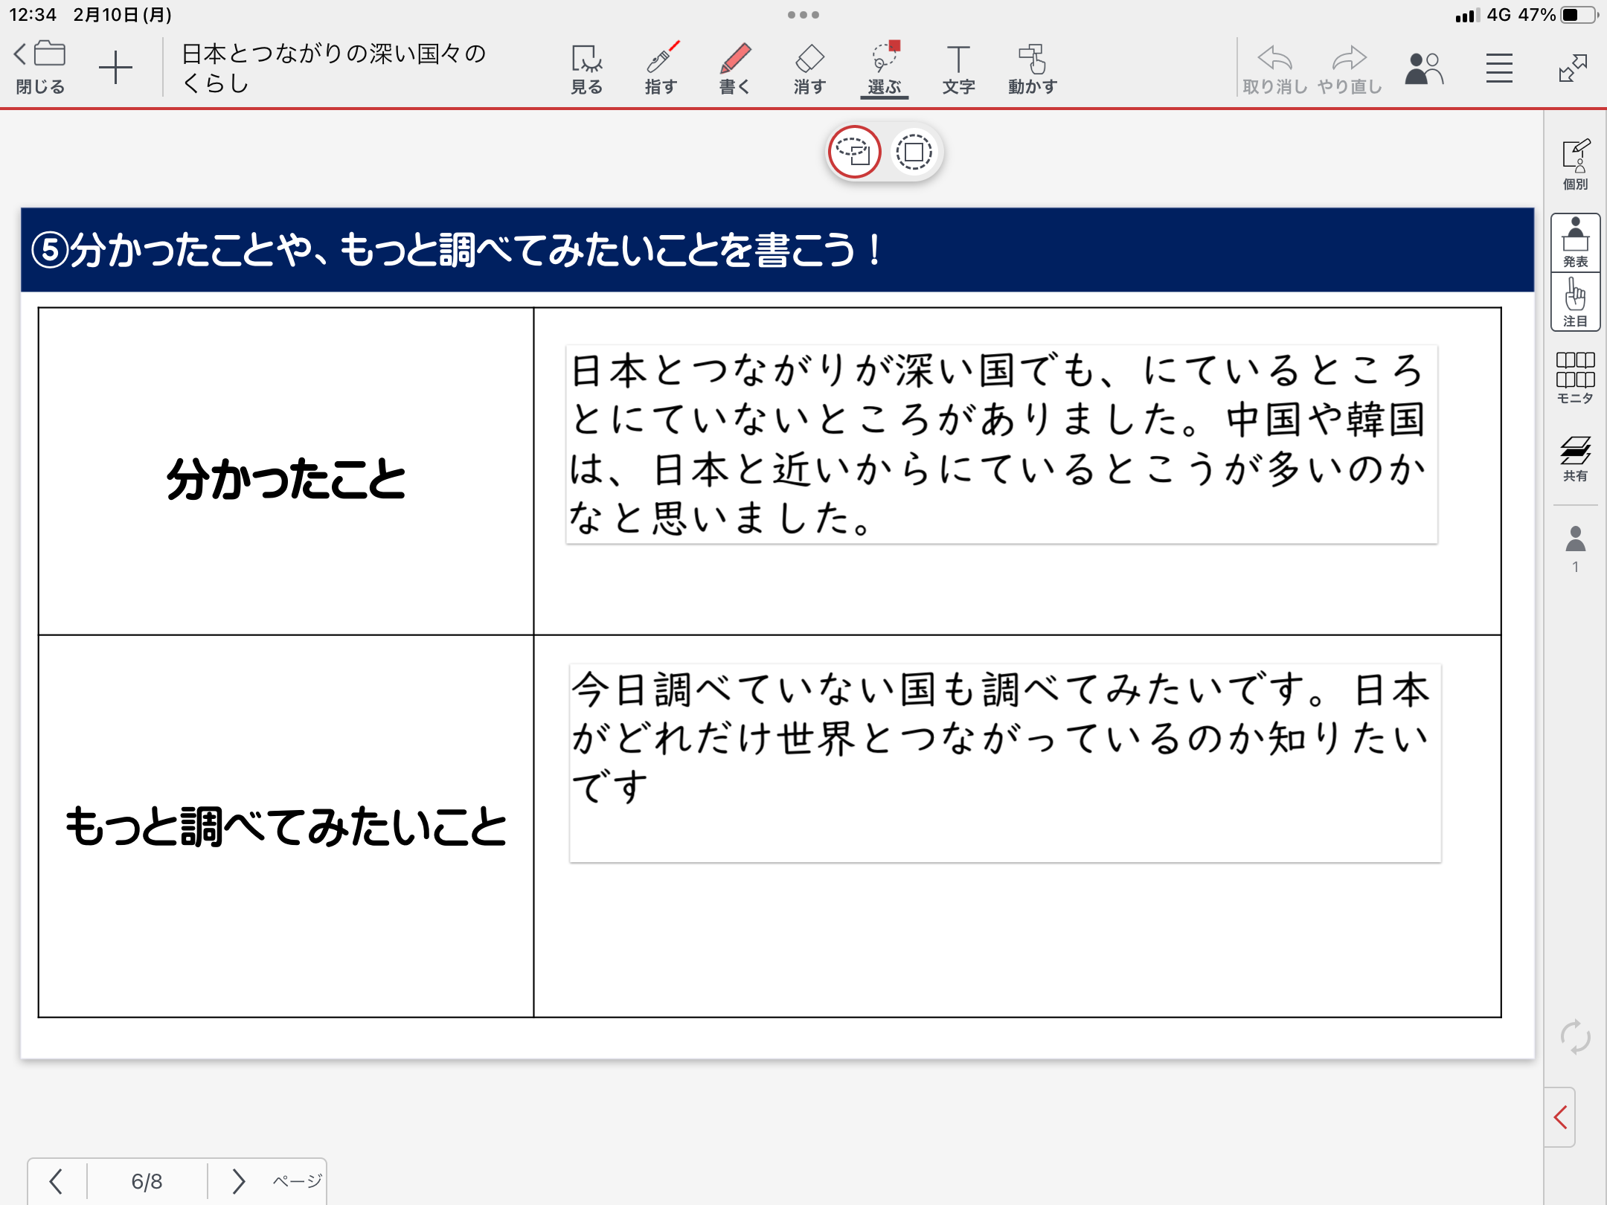Go to the previous page
Image resolution: width=1607 pixels, height=1205 pixels.
tap(56, 1181)
